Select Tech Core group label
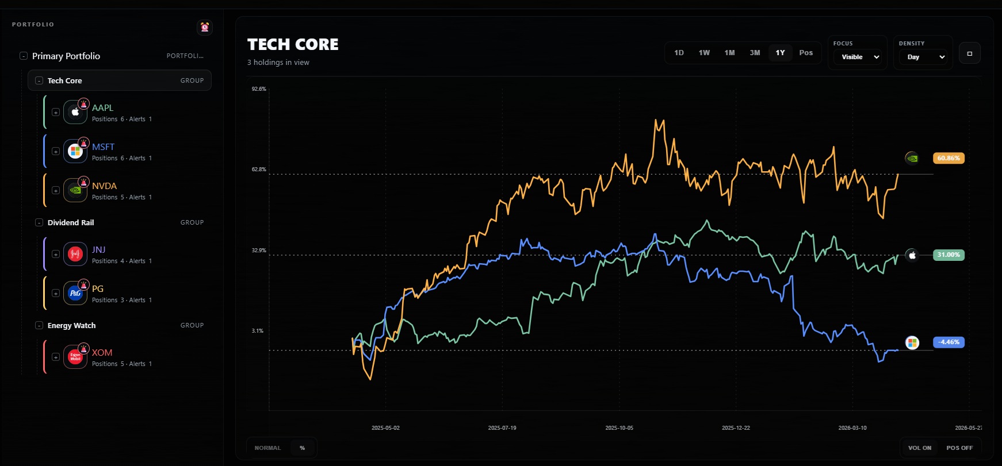1002x466 pixels. point(64,80)
